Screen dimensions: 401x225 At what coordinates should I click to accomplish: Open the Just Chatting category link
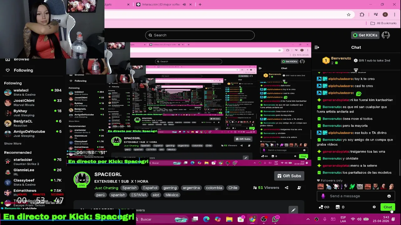click(x=106, y=188)
